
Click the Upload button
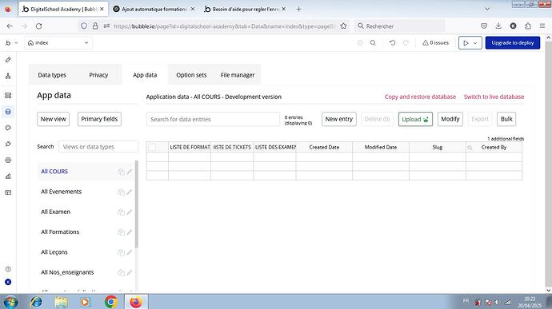click(x=415, y=119)
